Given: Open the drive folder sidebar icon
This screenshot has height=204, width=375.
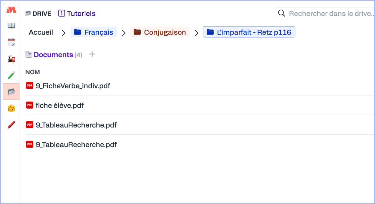Looking at the screenshot, I should pyautogui.click(x=11, y=92).
